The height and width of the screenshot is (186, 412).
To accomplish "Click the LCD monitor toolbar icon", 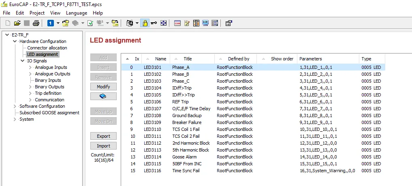I will coord(205,23).
